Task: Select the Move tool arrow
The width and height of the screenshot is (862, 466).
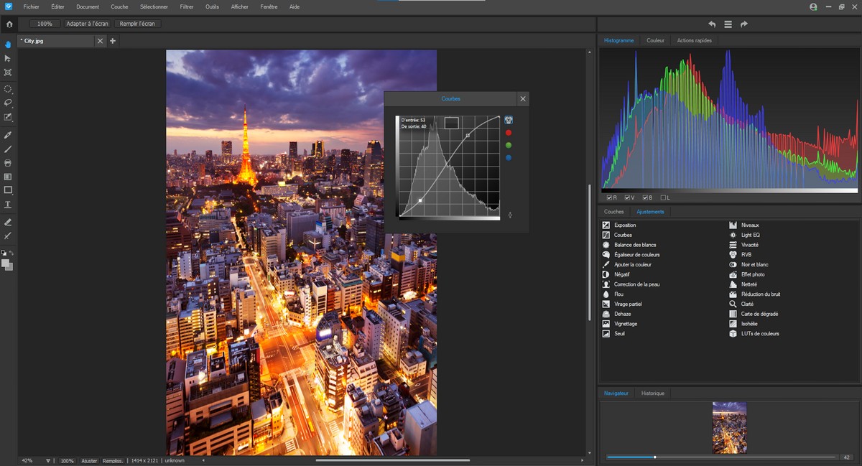Action: 8,58
